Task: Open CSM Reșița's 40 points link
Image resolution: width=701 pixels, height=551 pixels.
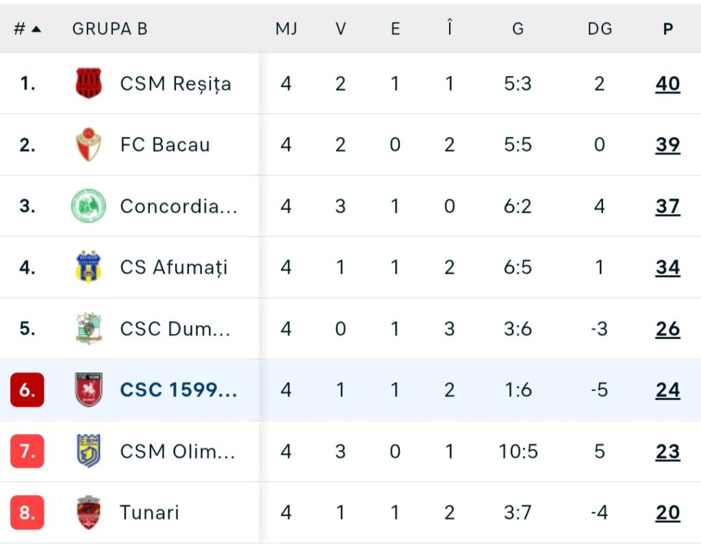Action: tap(667, 84)
